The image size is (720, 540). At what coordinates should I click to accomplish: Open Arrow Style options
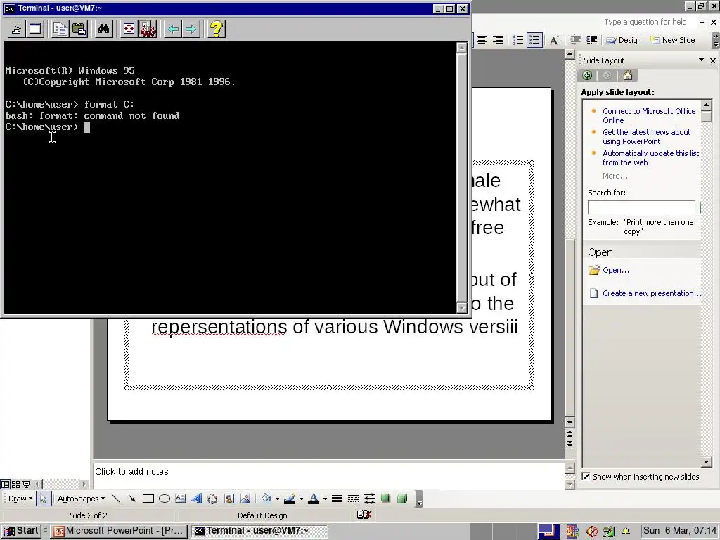pyautogui.click(x=369, y=499)
